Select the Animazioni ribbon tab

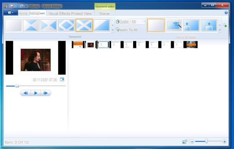37,13
